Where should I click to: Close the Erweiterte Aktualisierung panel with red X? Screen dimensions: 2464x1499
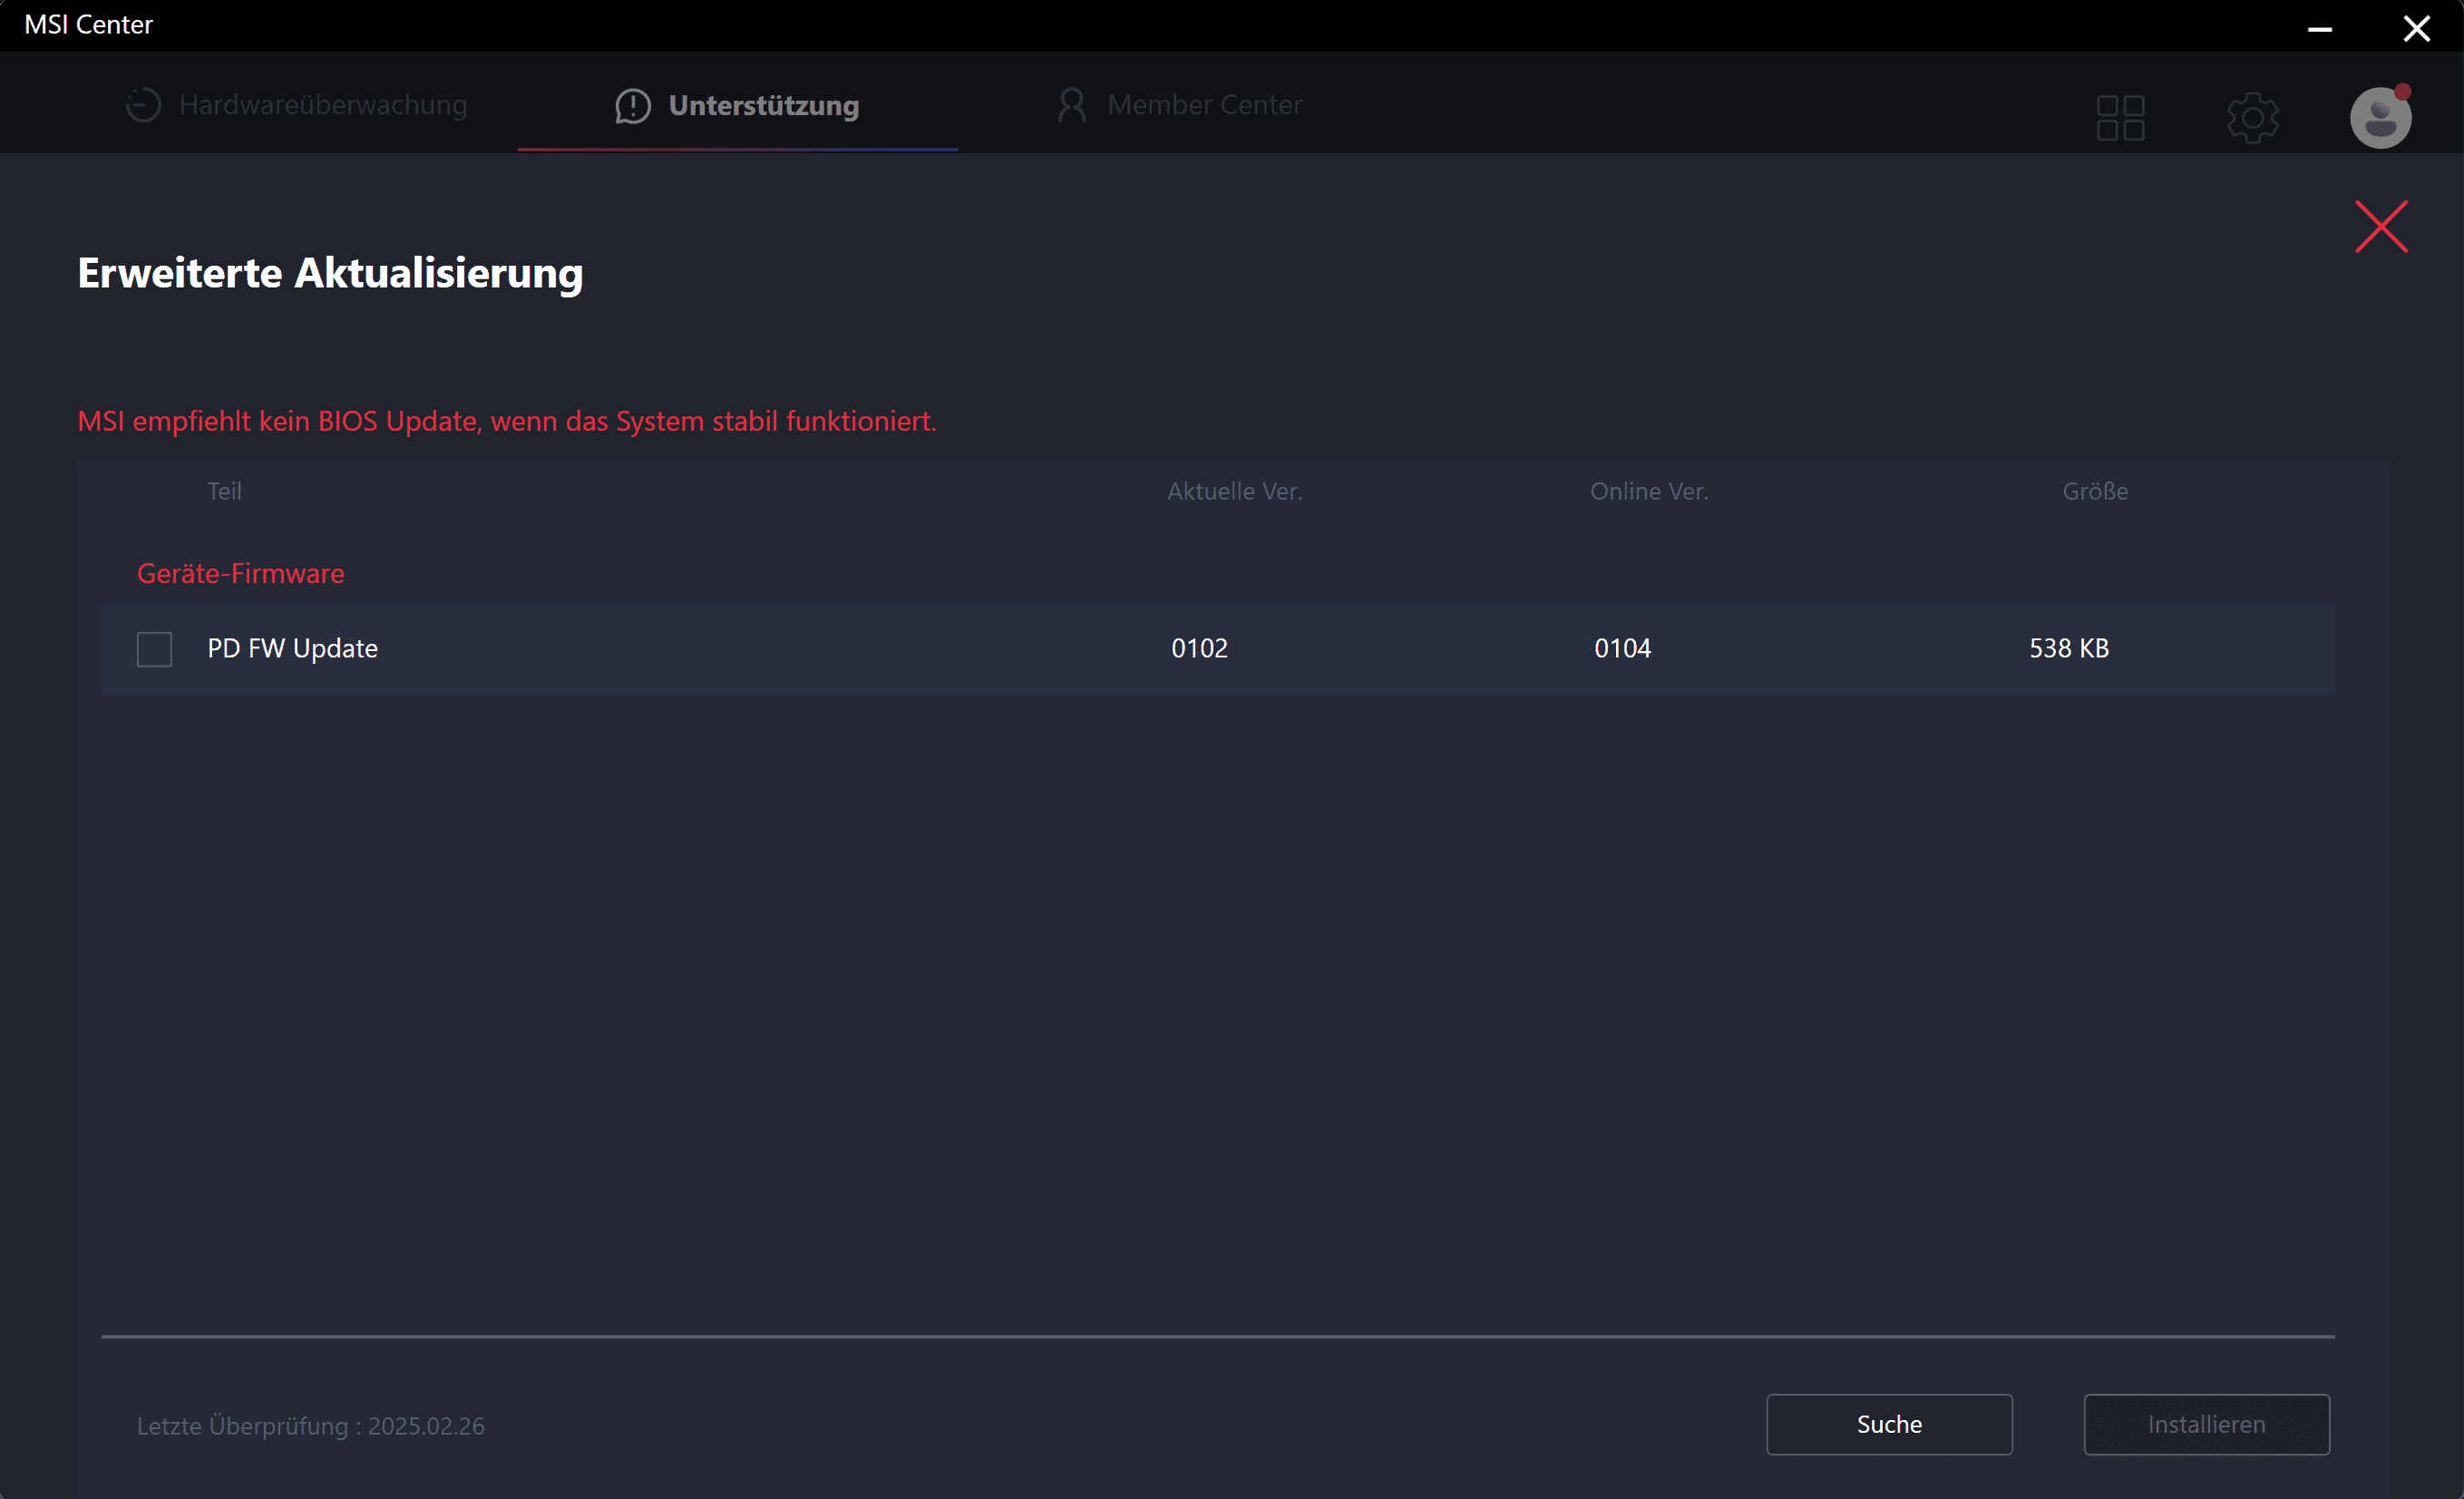click(2381, 227)
